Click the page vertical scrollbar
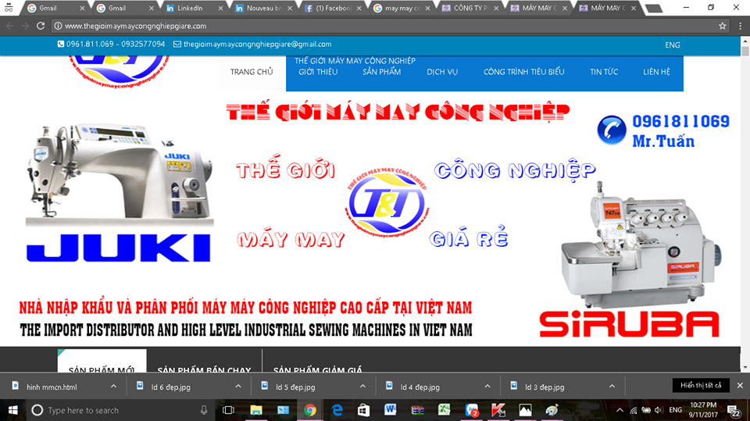Viewport: 750px width, 421px height. 745,205
